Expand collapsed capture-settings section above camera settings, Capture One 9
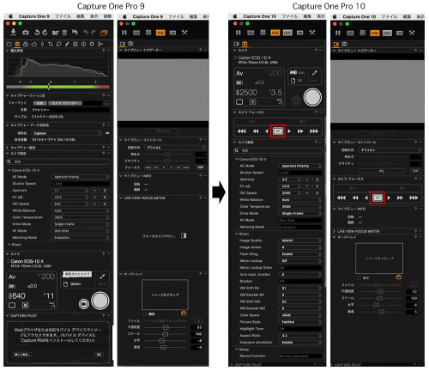Image resolution: width=429 pixels, height=371 pixels. point(7,148)
